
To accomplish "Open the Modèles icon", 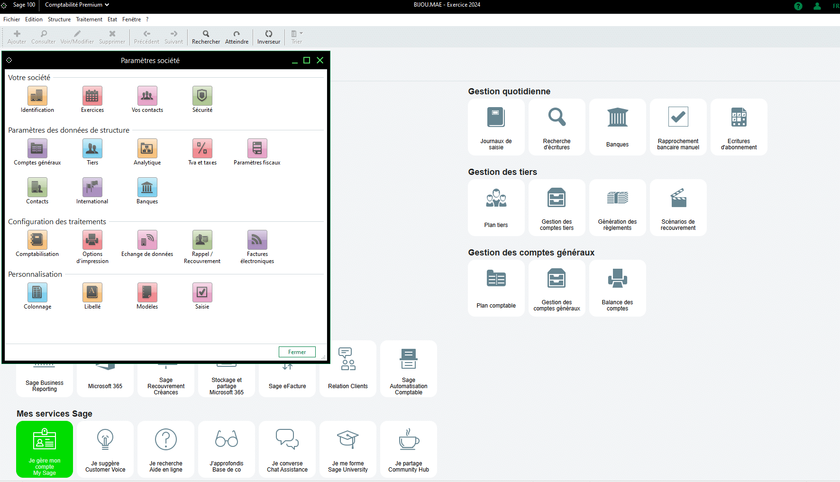I will (x=147, y=292).
